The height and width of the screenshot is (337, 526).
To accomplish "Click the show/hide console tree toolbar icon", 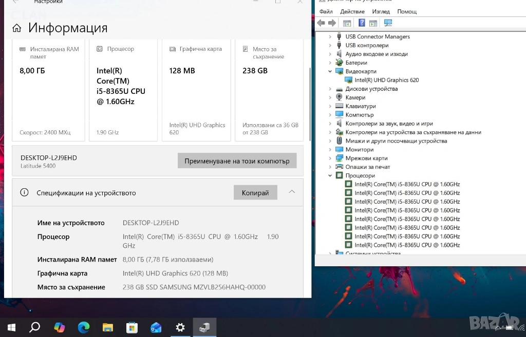I will click(x=347, y=23).
